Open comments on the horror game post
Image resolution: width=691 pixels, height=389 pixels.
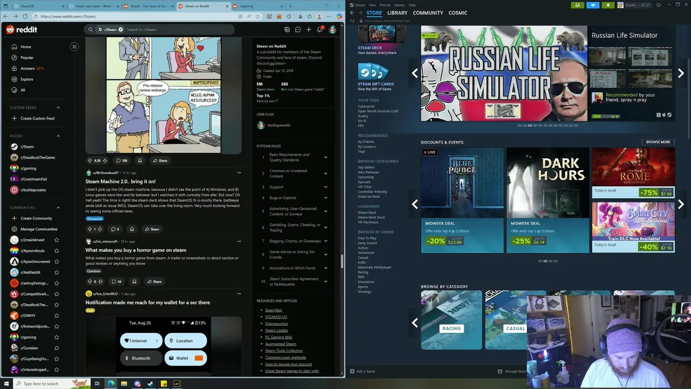coord(116,281)
